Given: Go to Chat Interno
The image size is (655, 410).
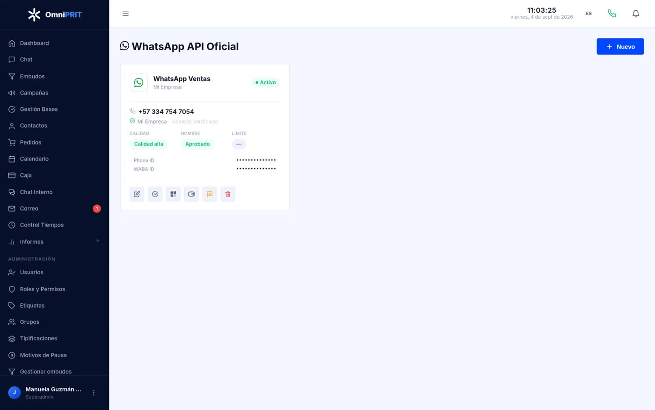Looking at the screenshot, I should [55, 192].
